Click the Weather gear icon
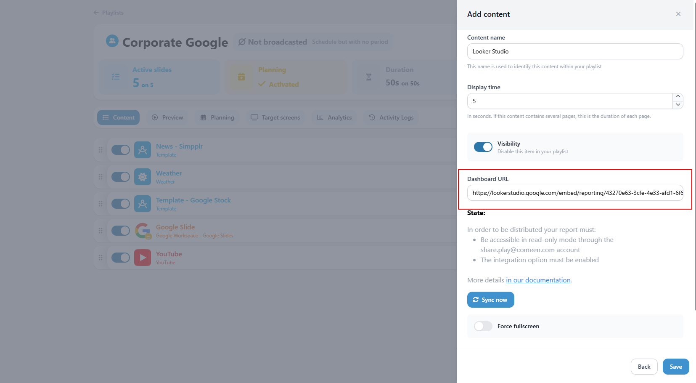Viewport: 696px width, 383px height. tap(143, 177)
